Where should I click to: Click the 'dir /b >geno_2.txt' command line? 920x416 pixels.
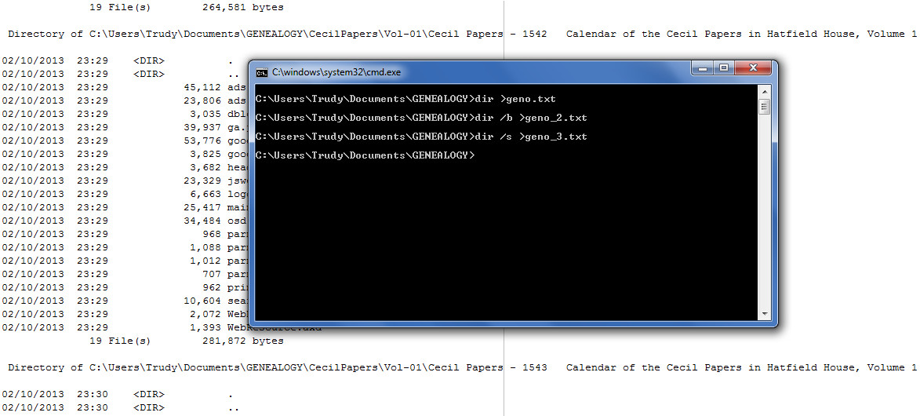(421, 118)
